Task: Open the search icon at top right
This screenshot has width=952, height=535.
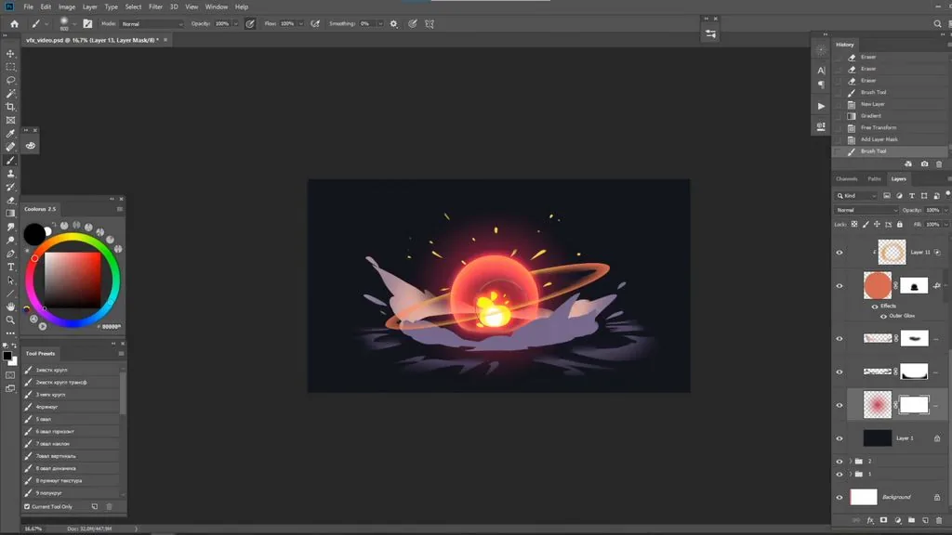Action: pos(937,23)
